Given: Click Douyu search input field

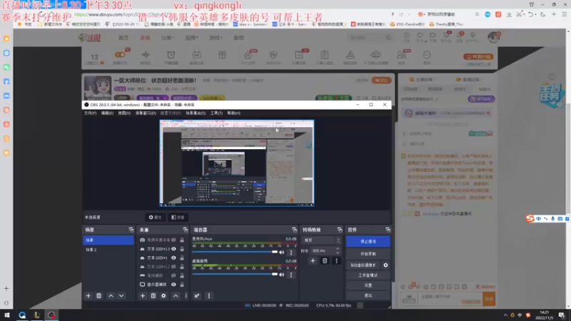Looking at the screenshot, I should click(x=365, y=38).
